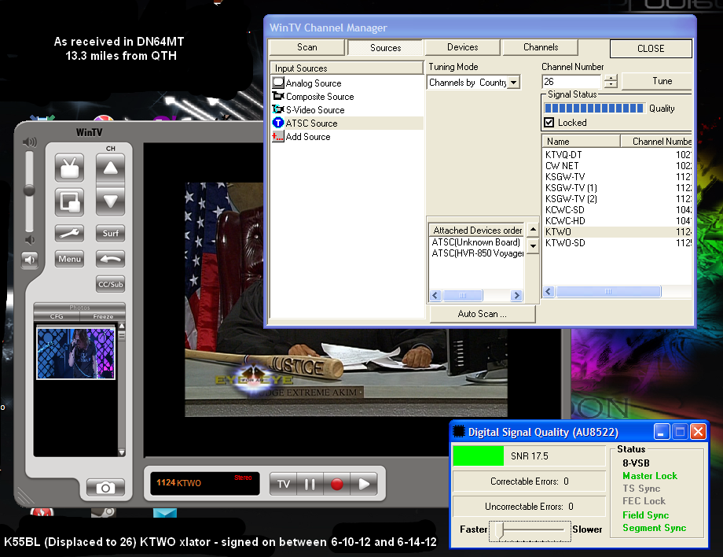Move attached device up in order
Image resolution: width=723 pixels, height=557 pixels.
pyautogui.click(x=533, y=230)
